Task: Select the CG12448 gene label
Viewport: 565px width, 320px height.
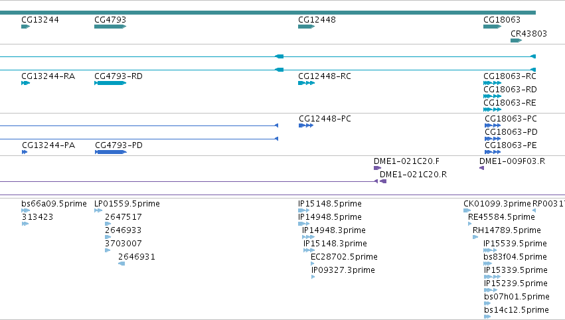Action: pos(317,20)
